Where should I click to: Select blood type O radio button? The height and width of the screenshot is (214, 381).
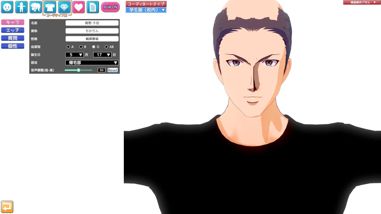click(x=94, y=47)
